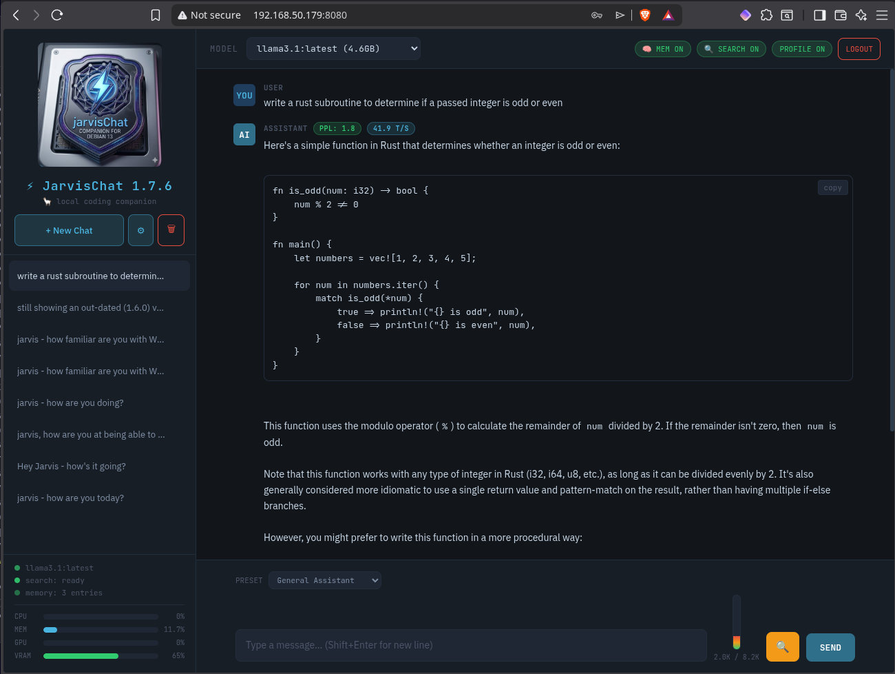Copy the Rust code block
This screenshot has height=674, width=895.
pyautogui.click(x=832, y=187)
